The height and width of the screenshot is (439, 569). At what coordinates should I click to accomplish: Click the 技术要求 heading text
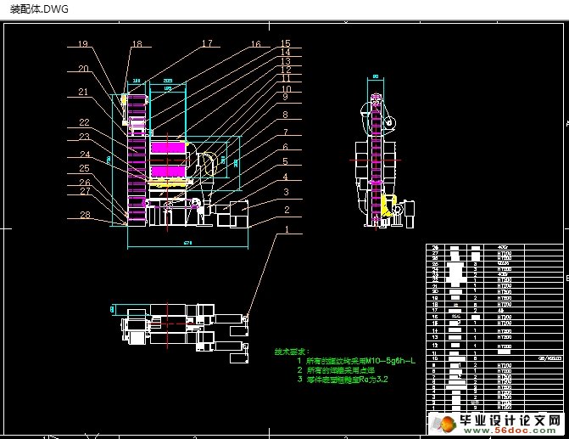coord(292,352)
